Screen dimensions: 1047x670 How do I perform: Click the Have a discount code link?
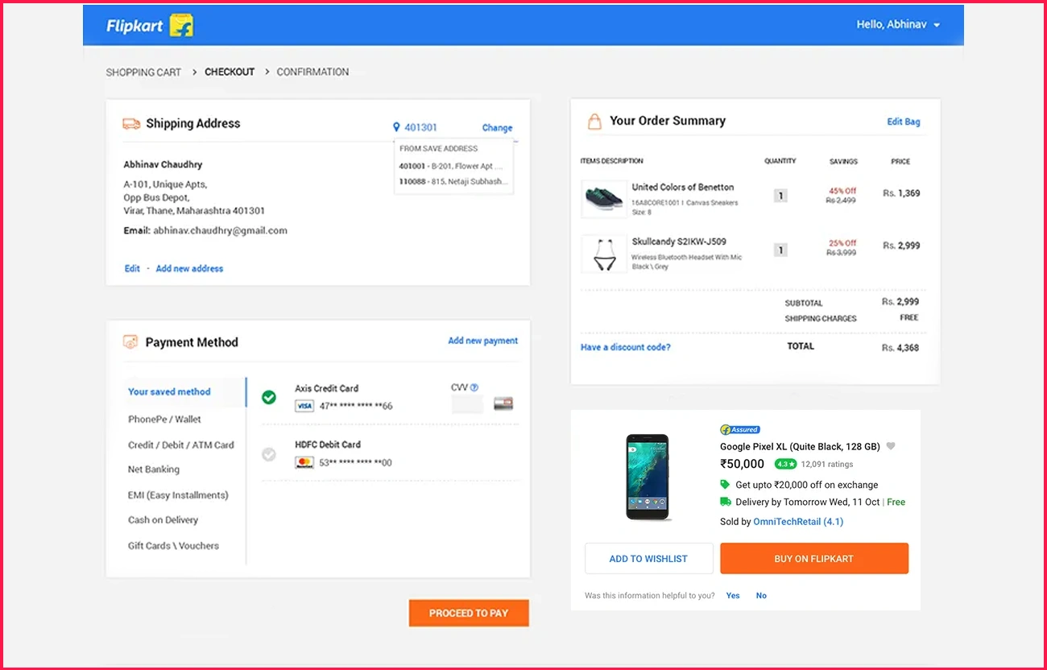625,347
